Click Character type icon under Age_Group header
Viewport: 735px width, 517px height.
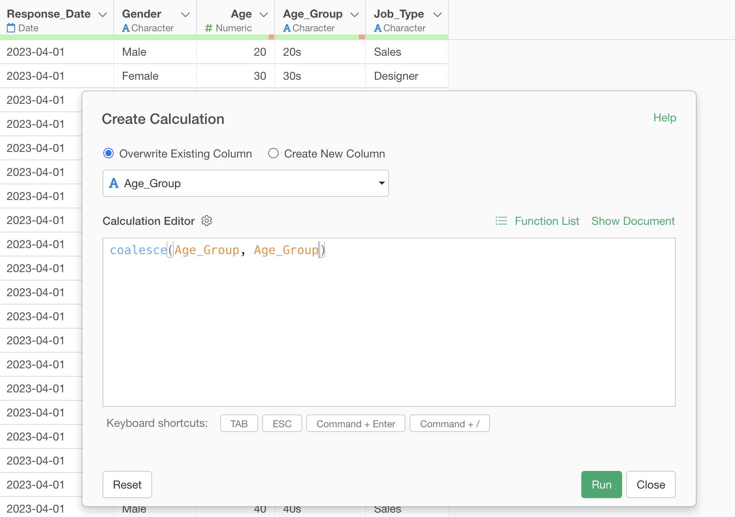287,28
